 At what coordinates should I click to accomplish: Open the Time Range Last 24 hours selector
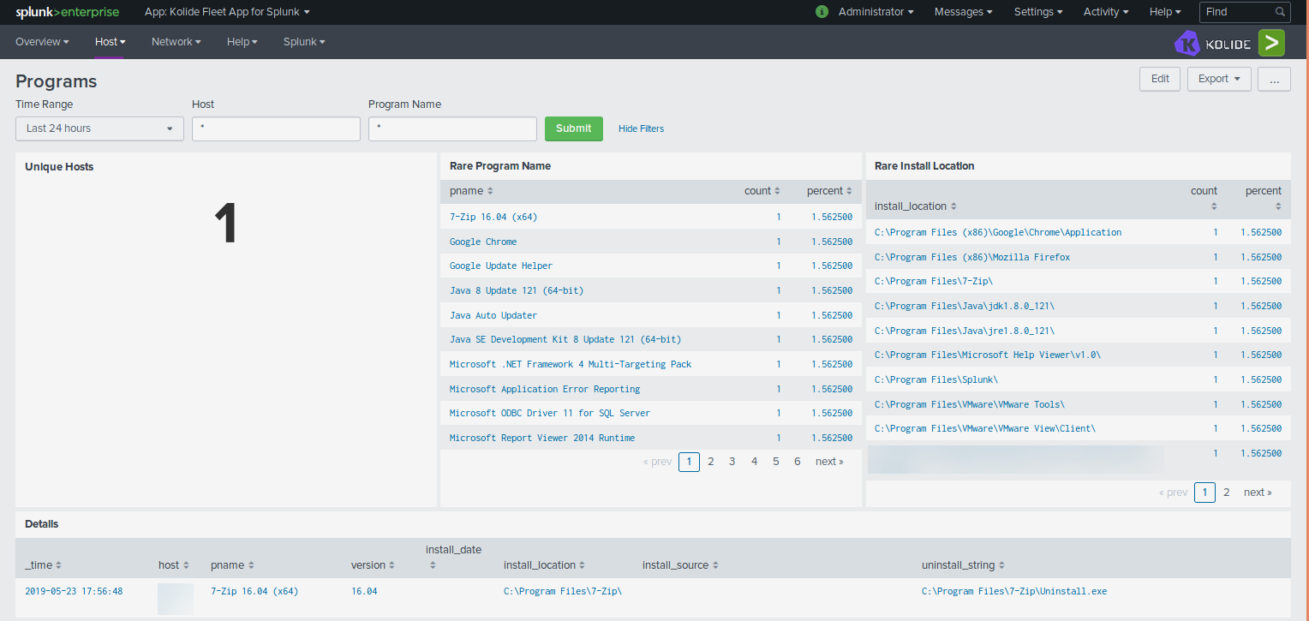[x=99, y=128]
